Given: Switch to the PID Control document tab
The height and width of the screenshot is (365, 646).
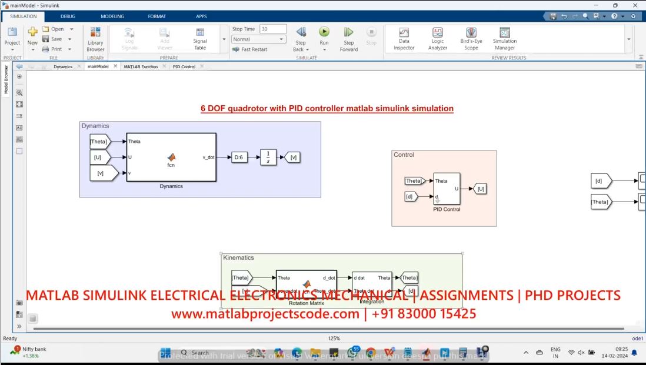Looking at the screenshot, I should [184, 66].
